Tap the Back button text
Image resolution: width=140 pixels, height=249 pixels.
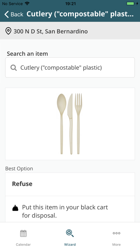tap(17, 14)
